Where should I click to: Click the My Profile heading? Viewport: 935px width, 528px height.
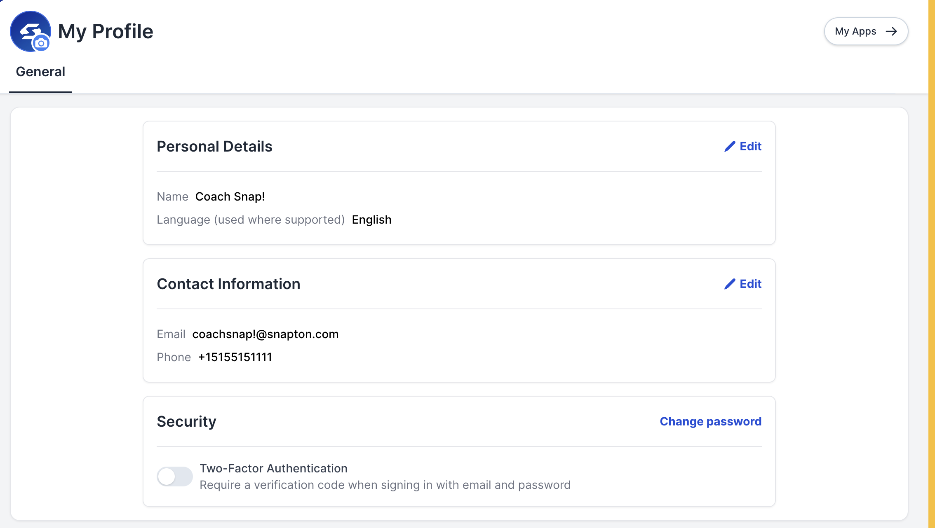tap(106, 31)
